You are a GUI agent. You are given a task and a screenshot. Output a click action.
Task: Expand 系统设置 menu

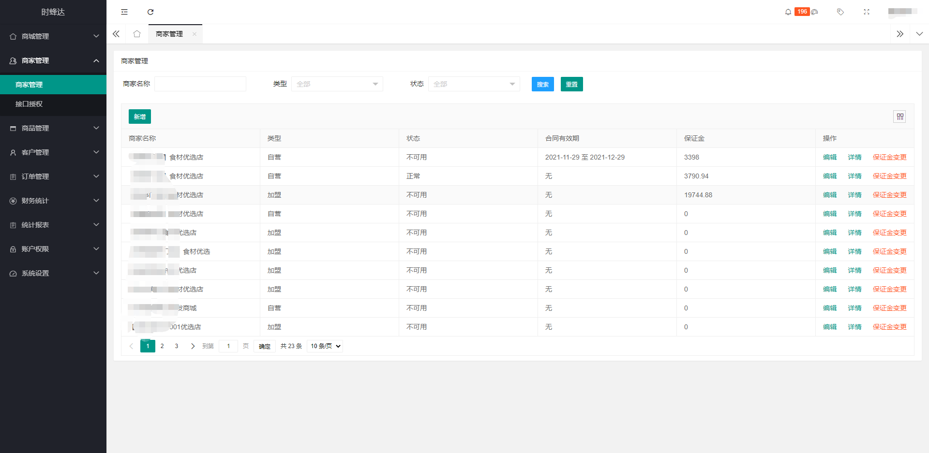click(96, 273)
